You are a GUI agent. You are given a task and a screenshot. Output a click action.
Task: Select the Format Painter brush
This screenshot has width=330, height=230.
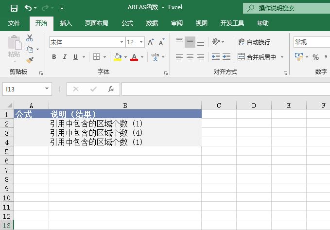pyautogui.click(x=30, y=60)
